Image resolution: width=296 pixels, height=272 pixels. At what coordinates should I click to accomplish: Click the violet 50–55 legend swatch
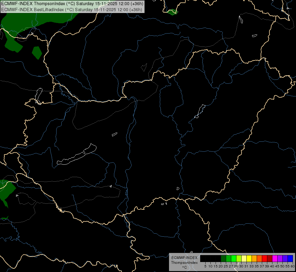pyautogui.click(x=285, y=258)
